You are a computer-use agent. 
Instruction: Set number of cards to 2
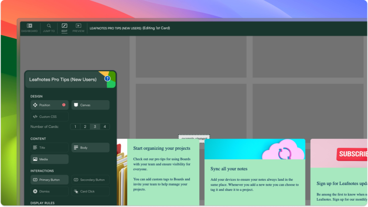[x=85, y=126]
